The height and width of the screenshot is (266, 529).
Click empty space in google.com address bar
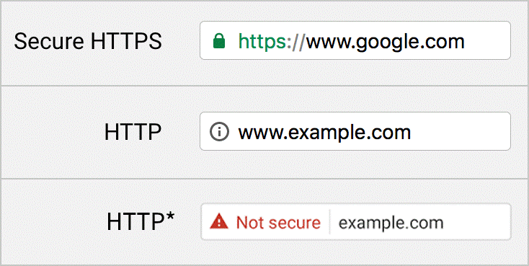tap(487, 40)
